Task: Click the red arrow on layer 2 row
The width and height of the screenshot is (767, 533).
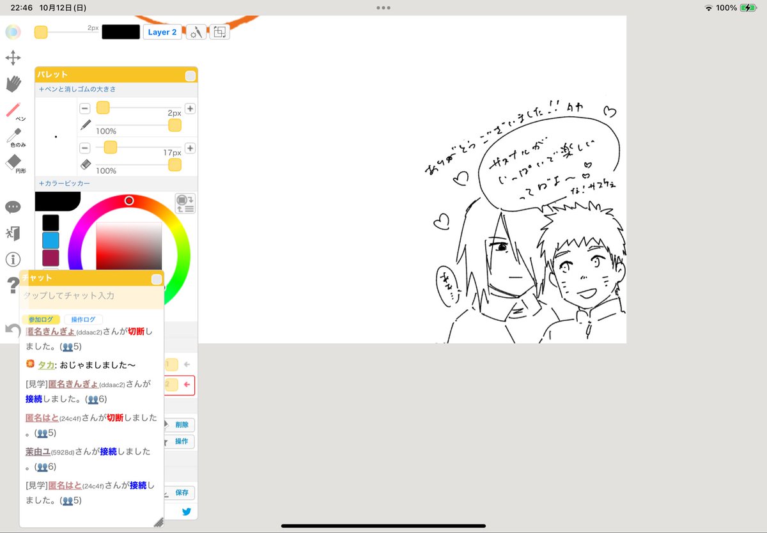Action: tap(187, 385)
